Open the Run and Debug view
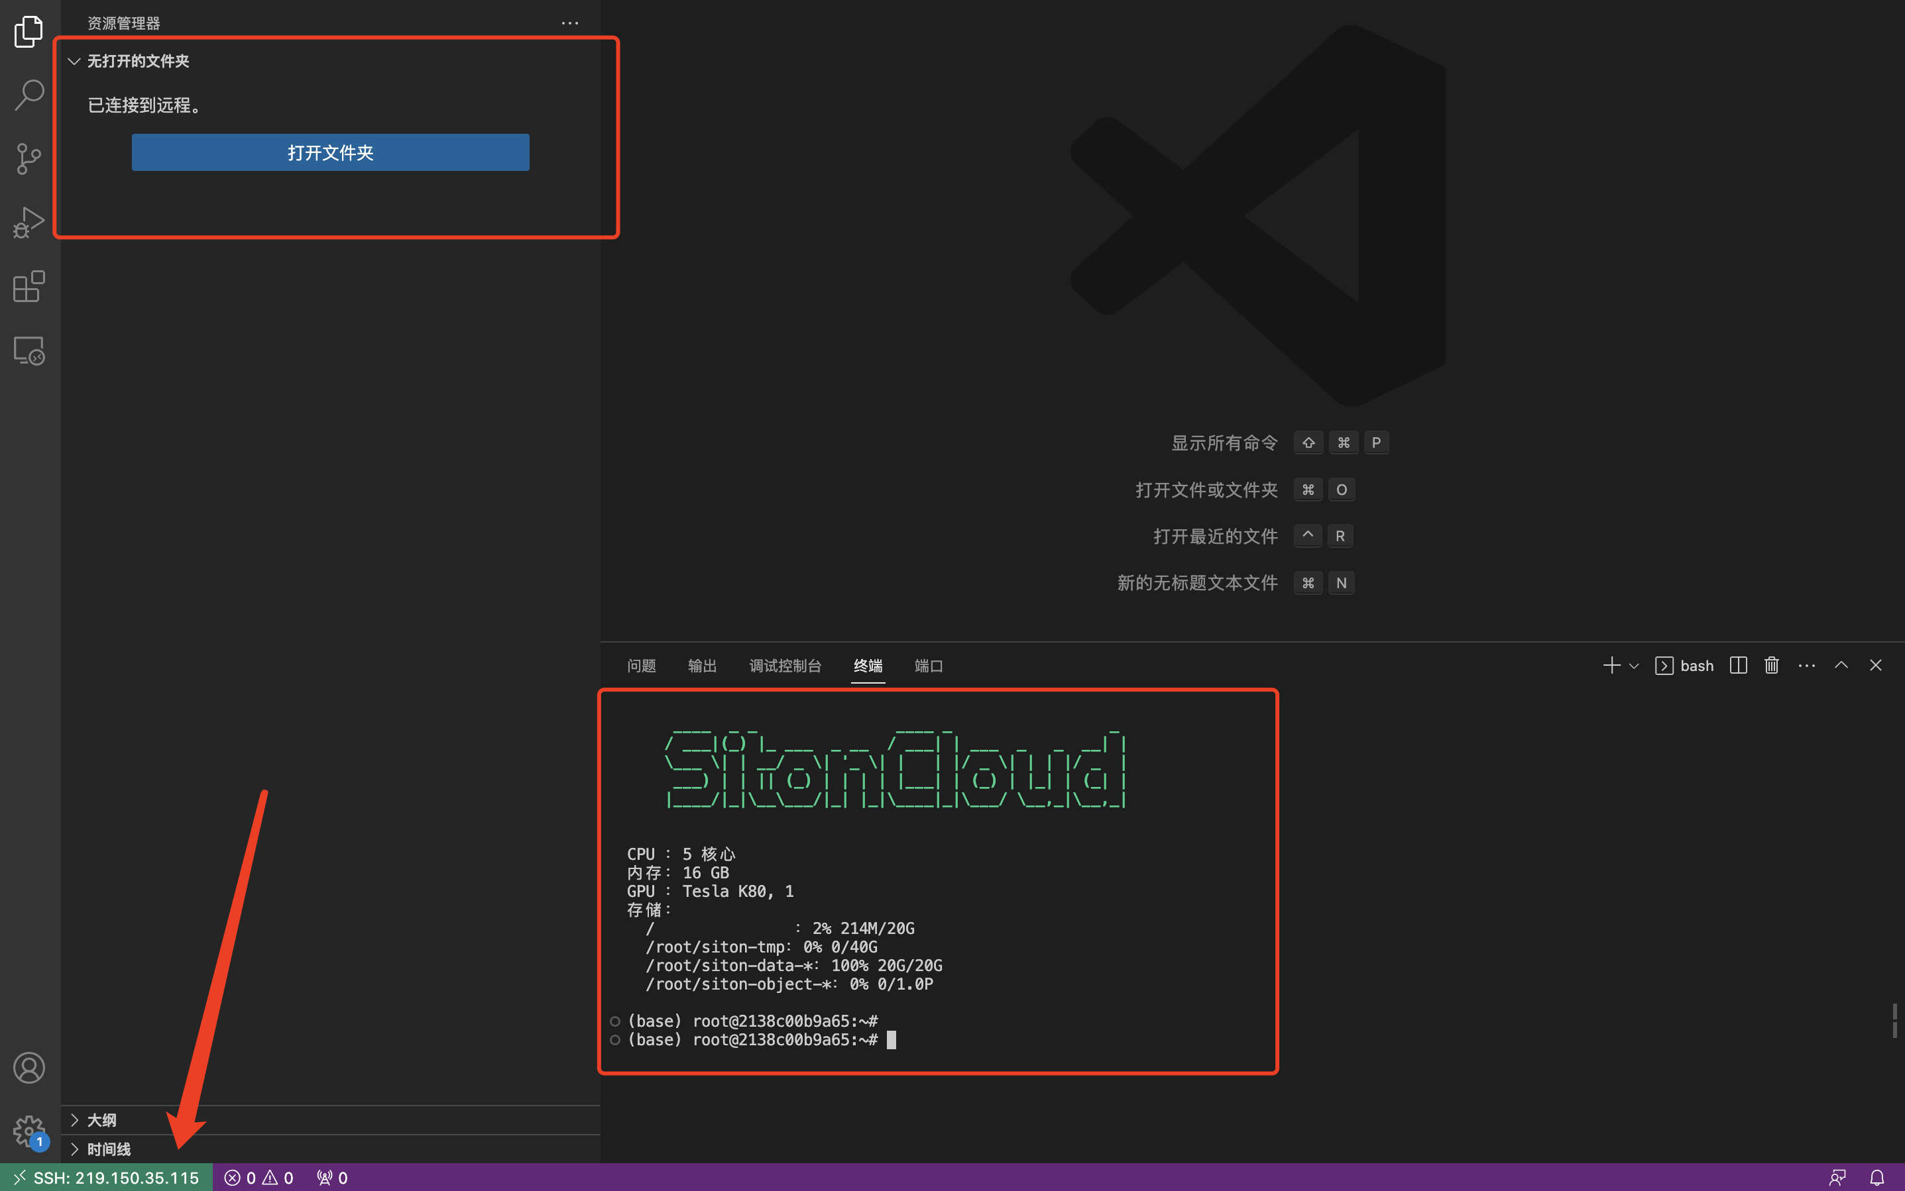The image size is (1905, 1191). pos(29,223)
